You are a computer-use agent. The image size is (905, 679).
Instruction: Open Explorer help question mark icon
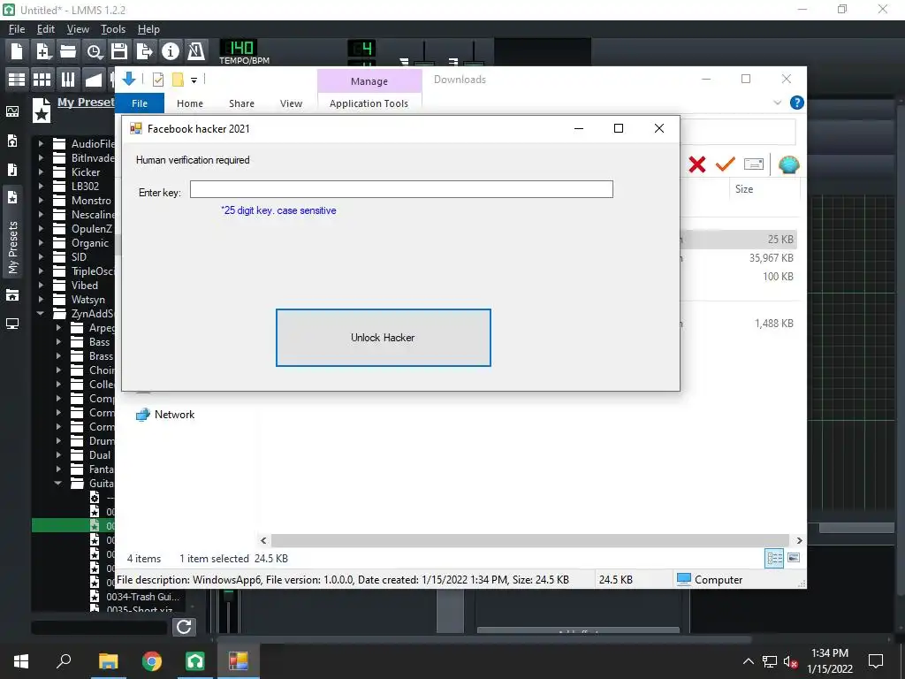pos(796,103)
